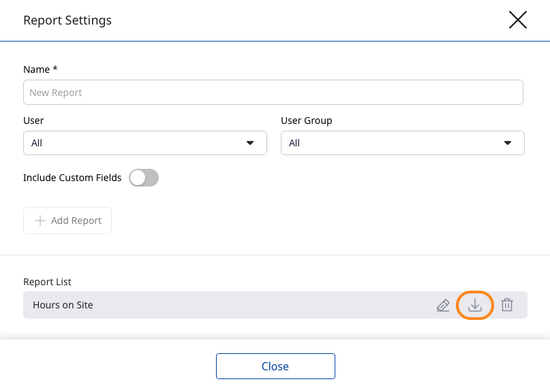Click the User field label

tap(33, 120)
